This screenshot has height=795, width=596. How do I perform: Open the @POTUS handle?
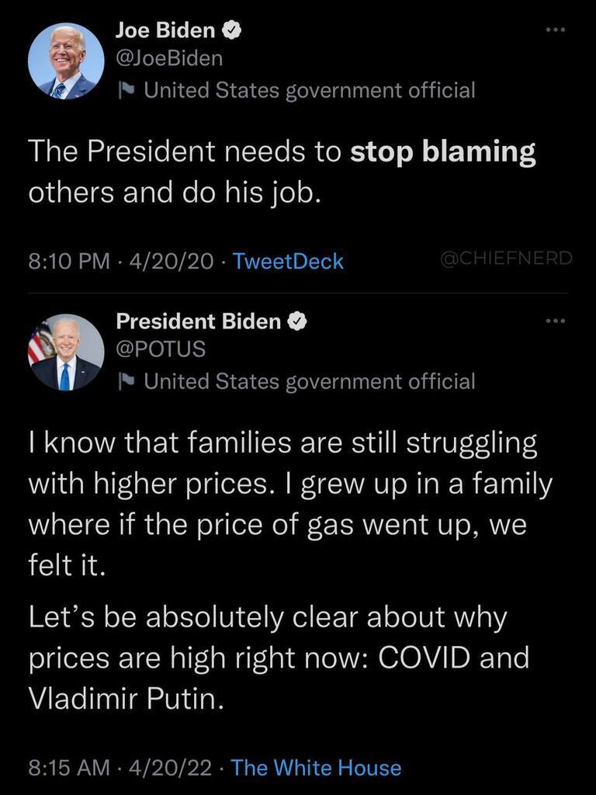[160, 349]
